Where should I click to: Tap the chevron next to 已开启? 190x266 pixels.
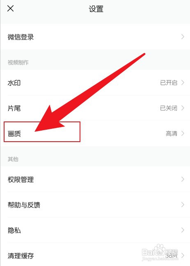(183, 83)
